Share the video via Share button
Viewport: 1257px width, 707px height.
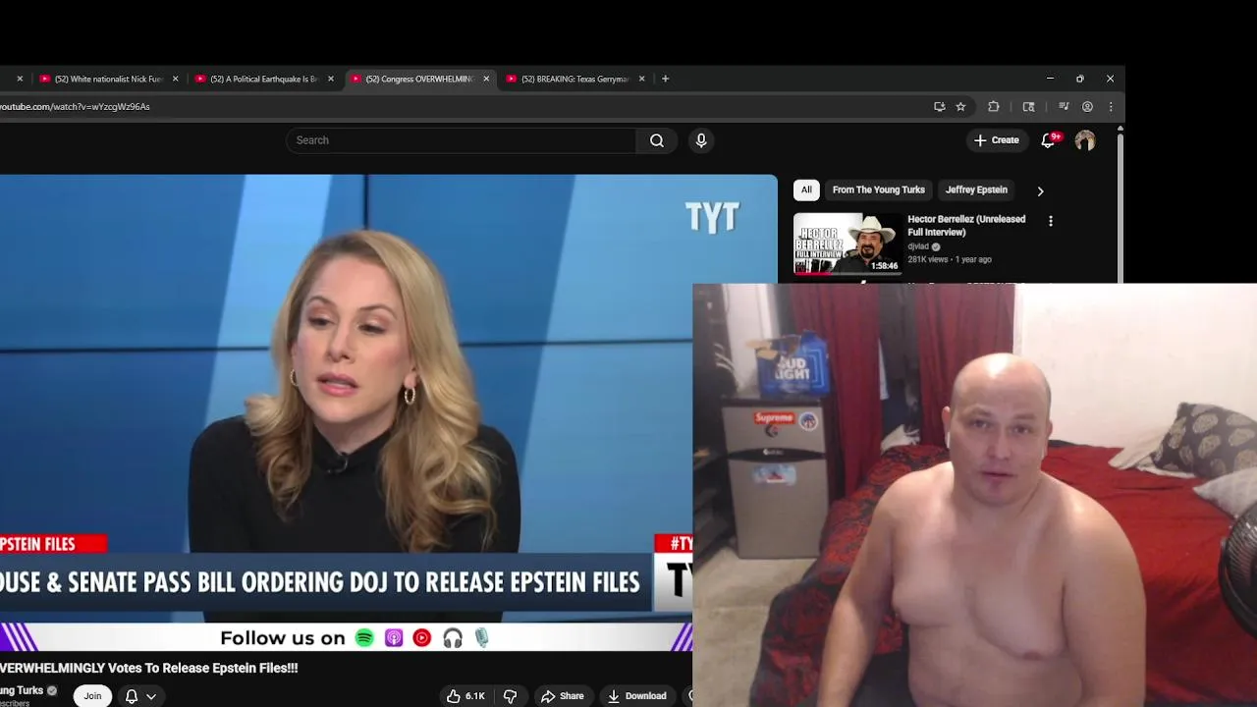tap(563, 695)
